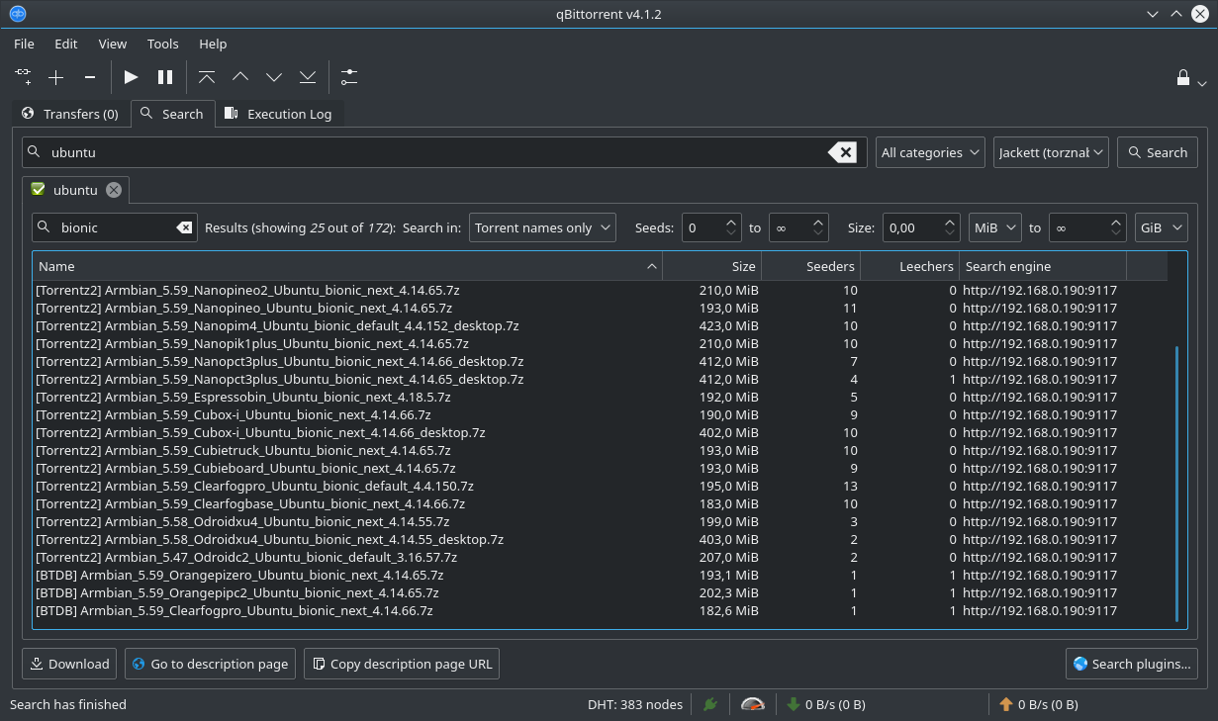Open the All categories dropdown
The width and height of the screenshot is (1218, 721).
[x=929, y=151]
